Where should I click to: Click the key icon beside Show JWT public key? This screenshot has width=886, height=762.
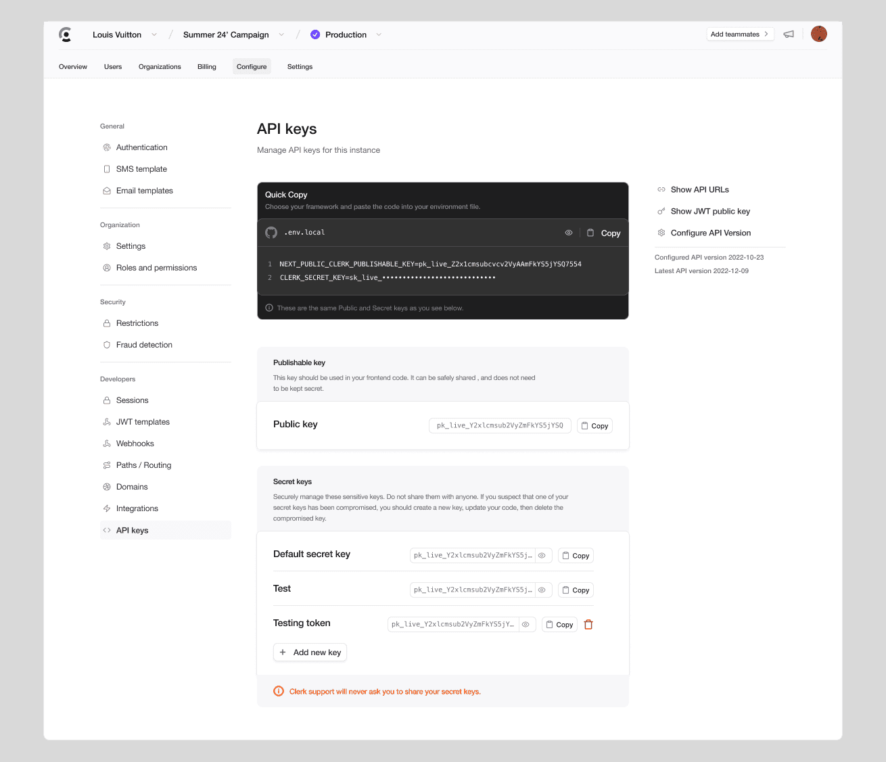coord(661,211)
